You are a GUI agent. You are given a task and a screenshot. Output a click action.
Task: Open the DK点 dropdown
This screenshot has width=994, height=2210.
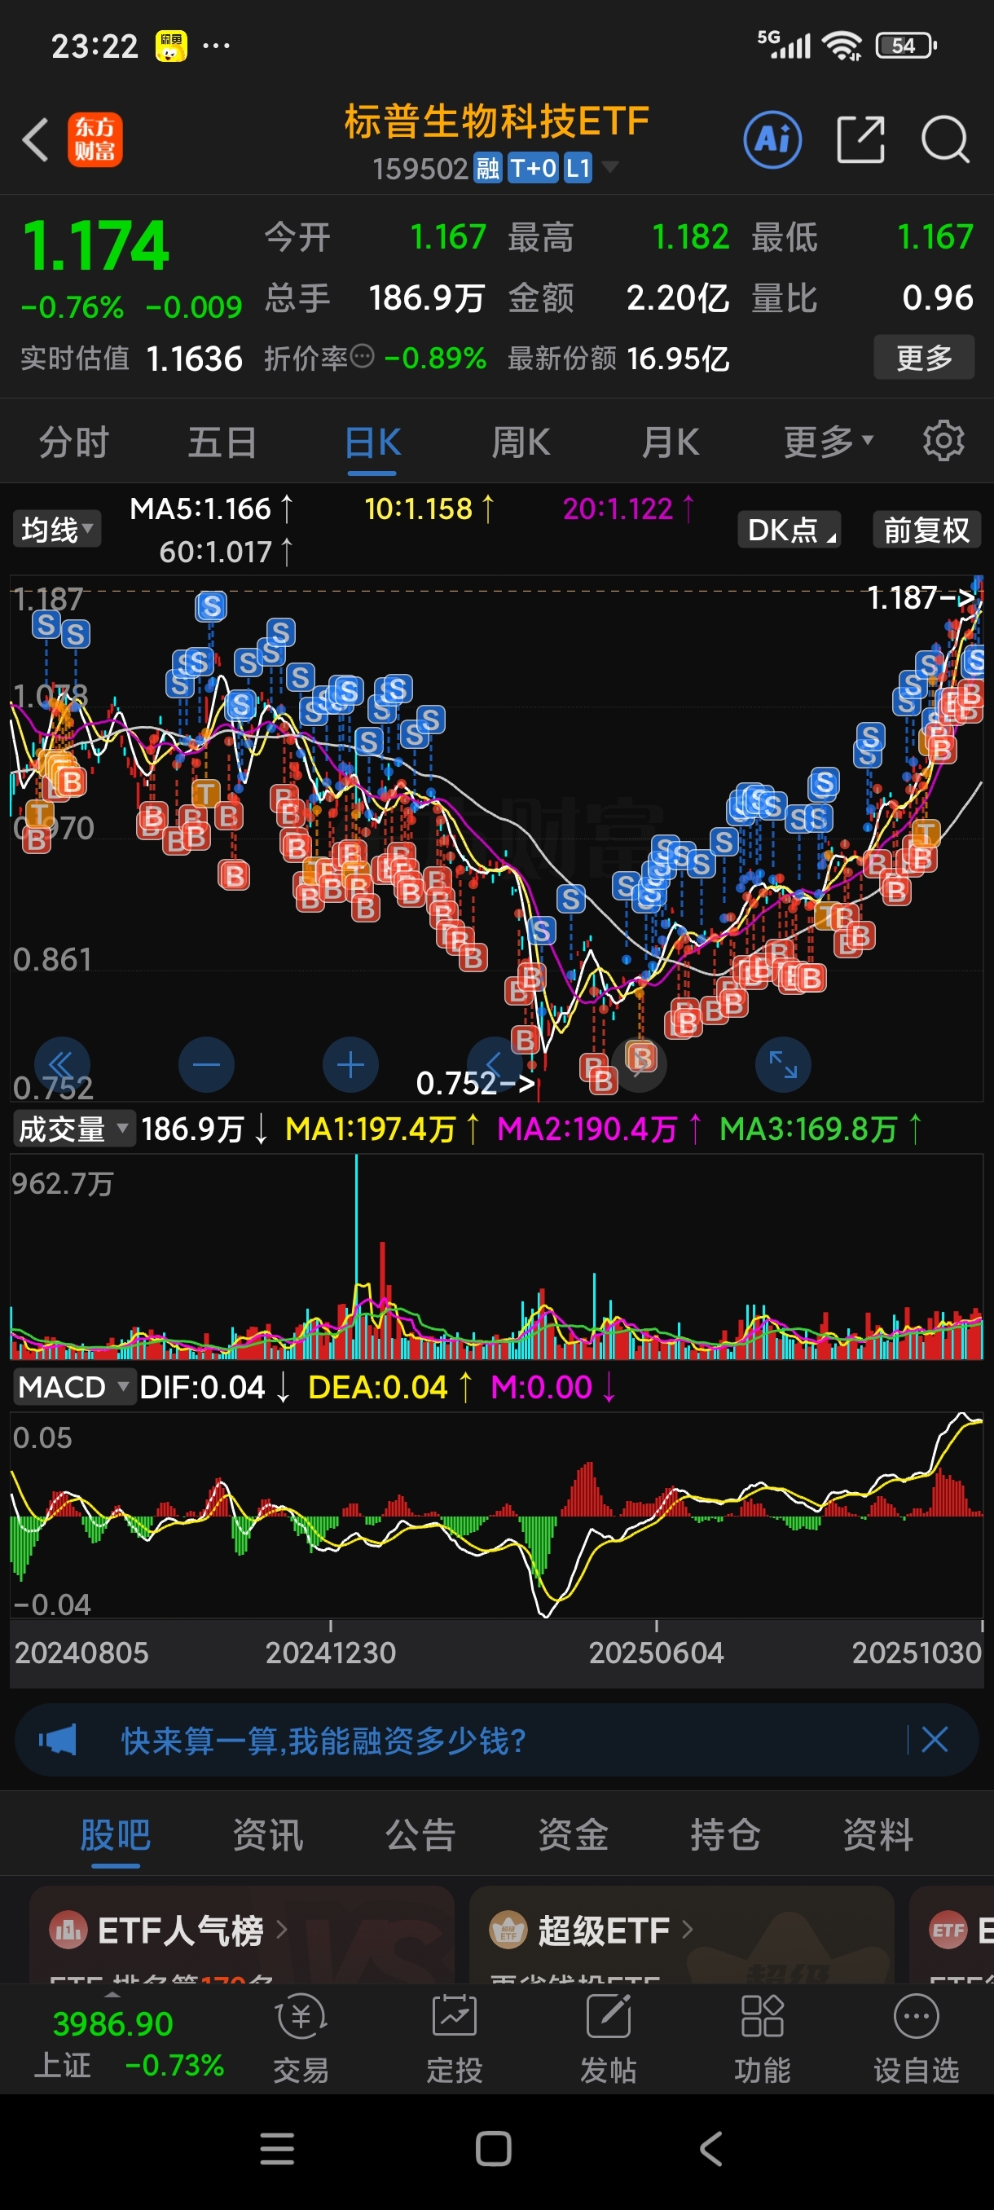coord(789,530)
